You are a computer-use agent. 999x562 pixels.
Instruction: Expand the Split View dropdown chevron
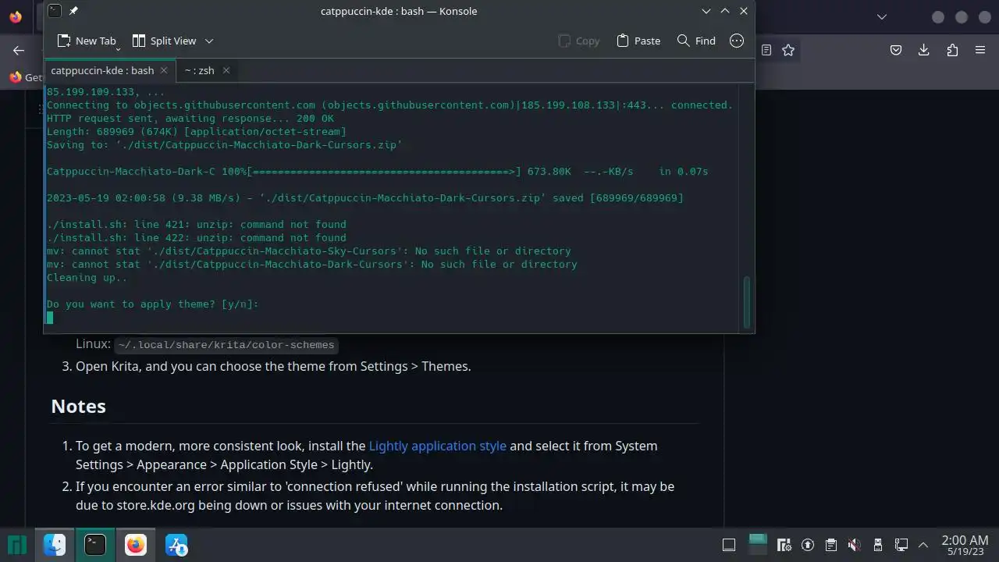click(209, 41)
